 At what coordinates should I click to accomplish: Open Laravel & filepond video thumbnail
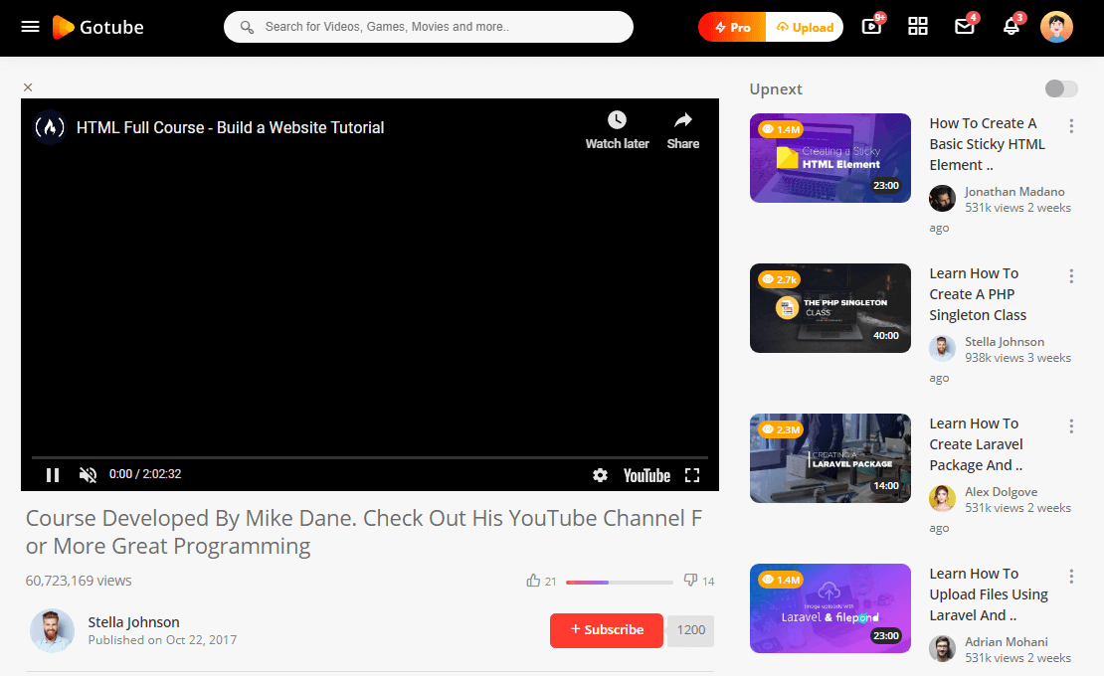coord(830,608)
